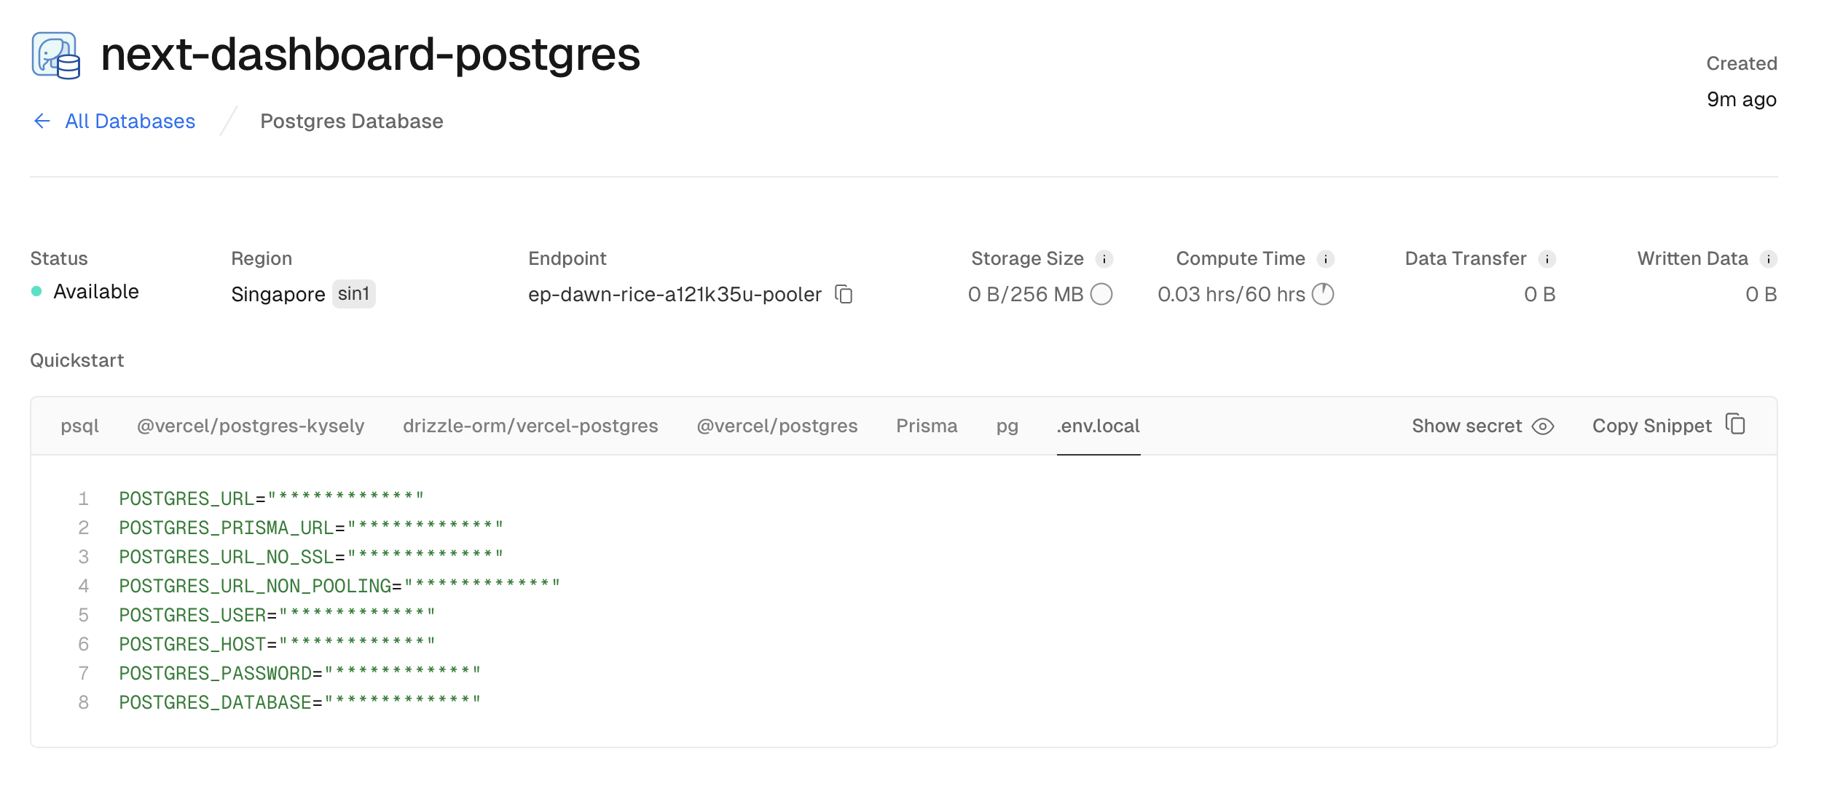Open the @vercel/postgres-kysely tab
Viewport: 1843px width, 799px height.
tap(251, 426)
